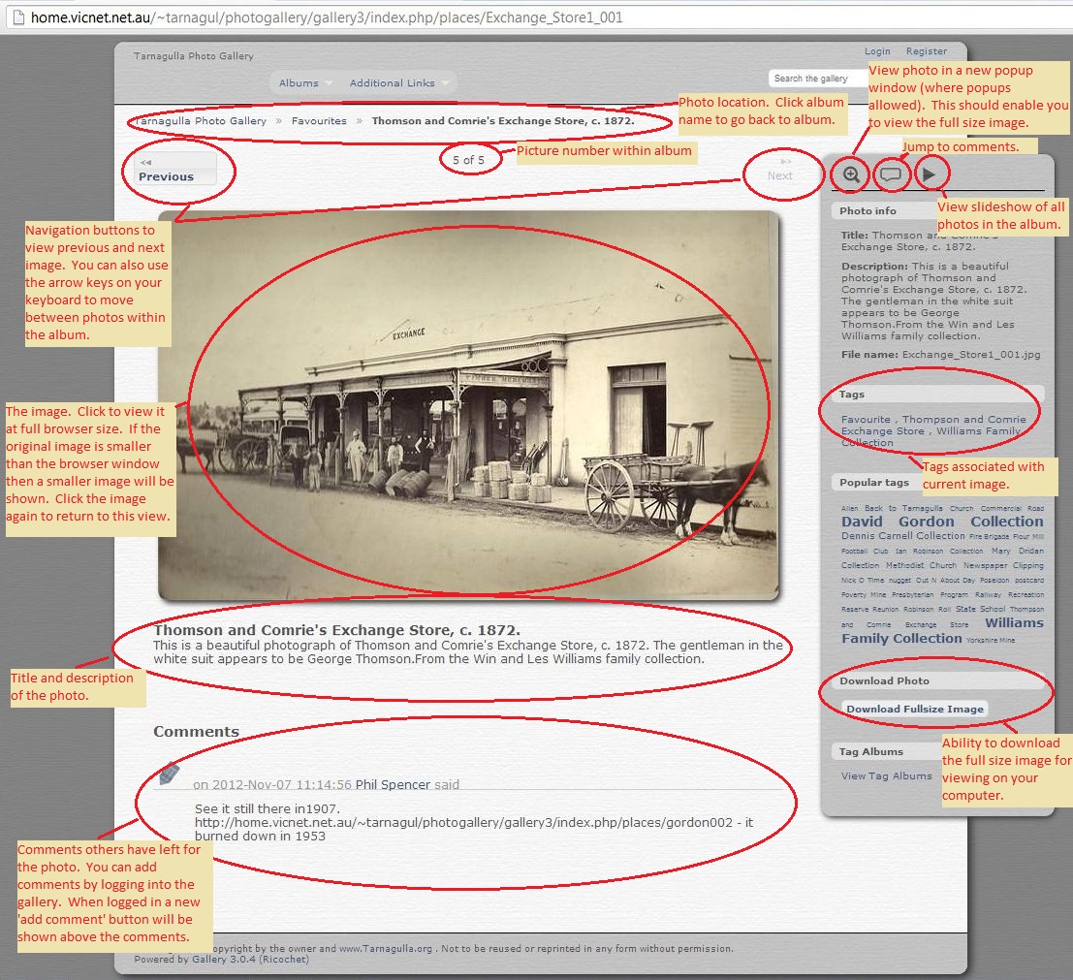Image resolution: width=1073 pixels, height=980 pixels.
Task: Click the Tag Albums panel header
Action: (871, 751)
